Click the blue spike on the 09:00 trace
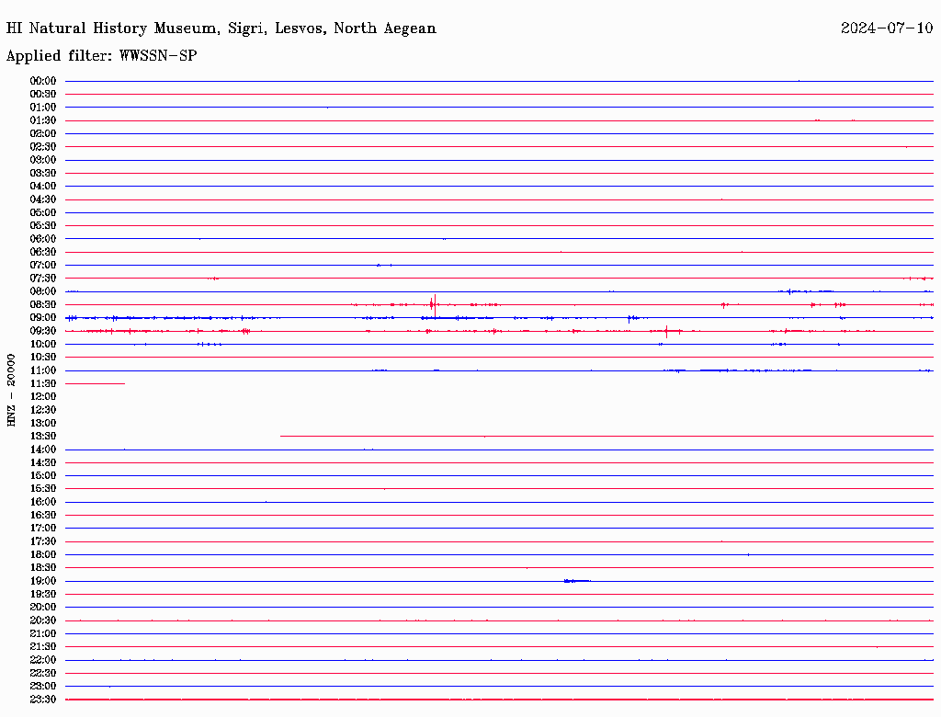This screenshot has width=941, height=717. click(629, 318)
